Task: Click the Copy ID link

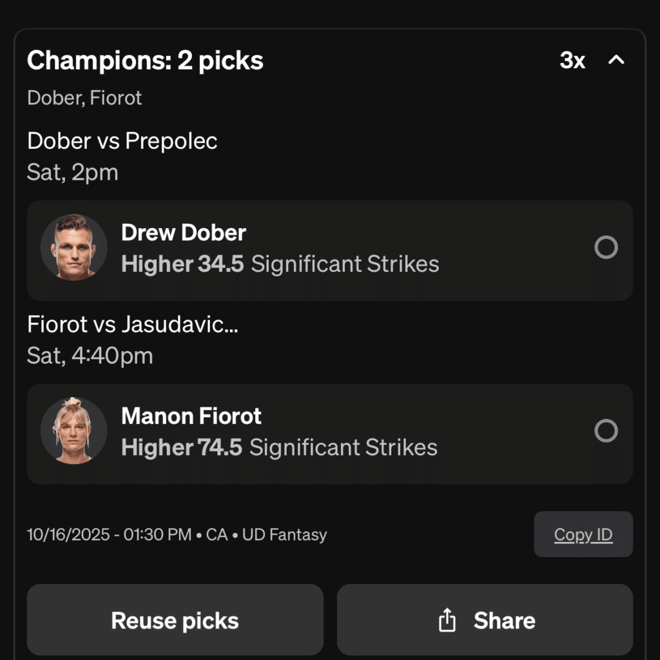Action: click(x=583, y=534)
